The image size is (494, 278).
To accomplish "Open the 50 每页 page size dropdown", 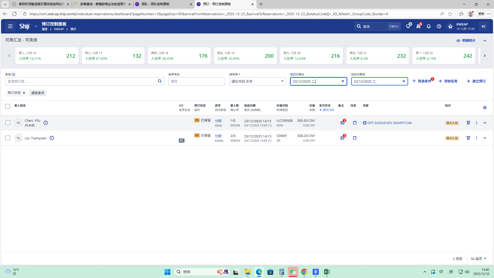I will click(478, 259).
